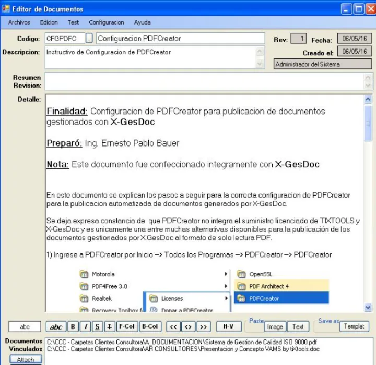Open the Ayuda menu

click(x=143, y=22)
